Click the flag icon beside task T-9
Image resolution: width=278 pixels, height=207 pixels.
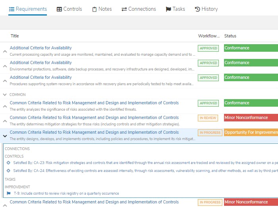point(9,193)
